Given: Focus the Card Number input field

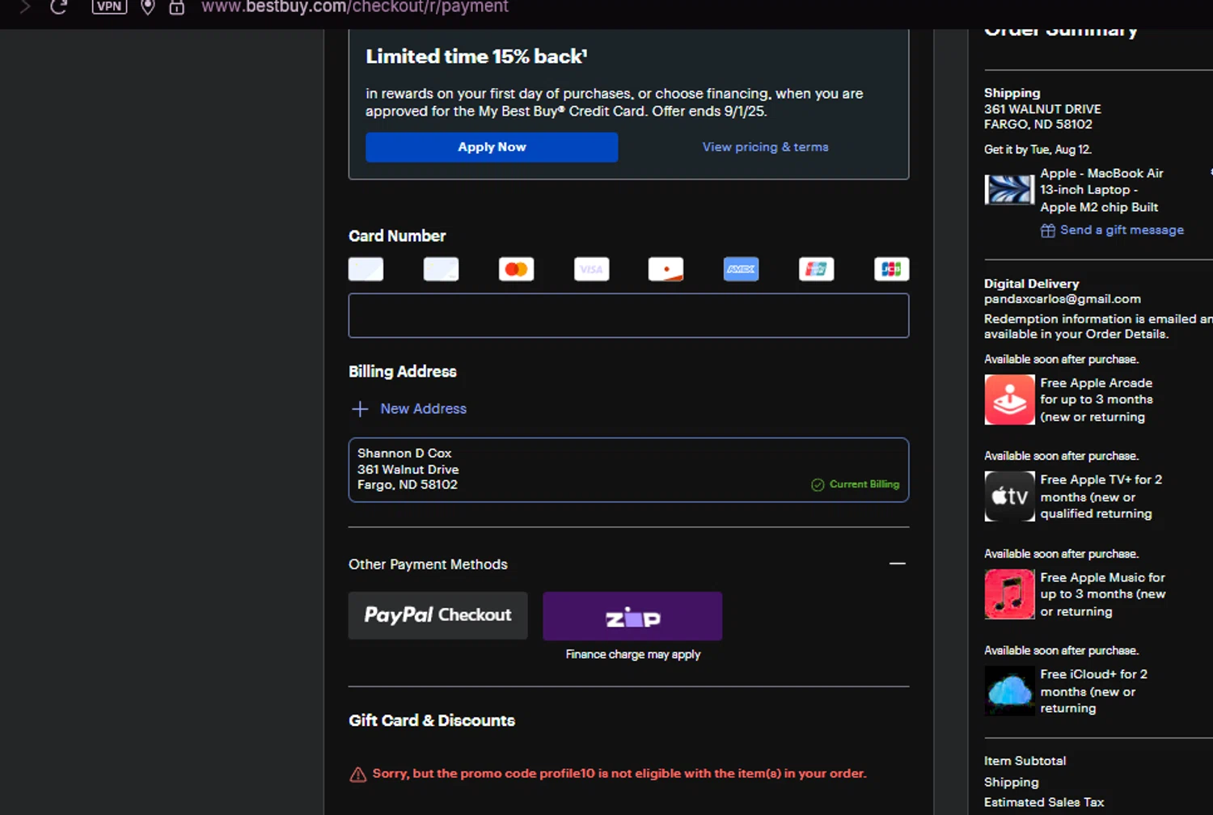Looking at the screenshot, I should (x=628, y=315).
